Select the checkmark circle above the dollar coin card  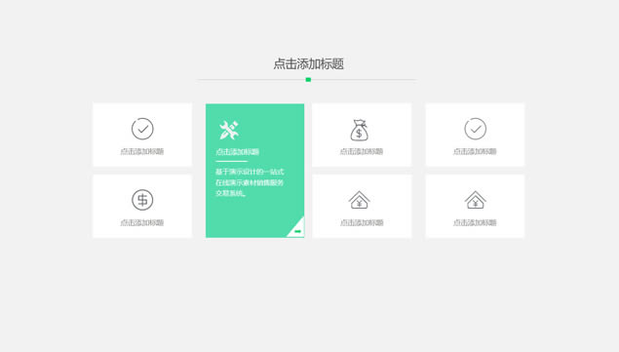142,129
